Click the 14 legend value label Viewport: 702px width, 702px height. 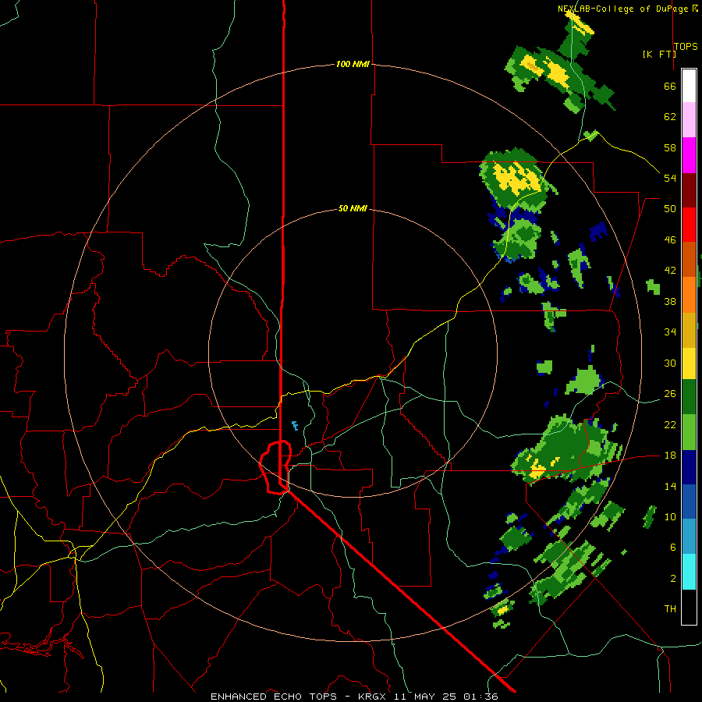coord(670,486)
